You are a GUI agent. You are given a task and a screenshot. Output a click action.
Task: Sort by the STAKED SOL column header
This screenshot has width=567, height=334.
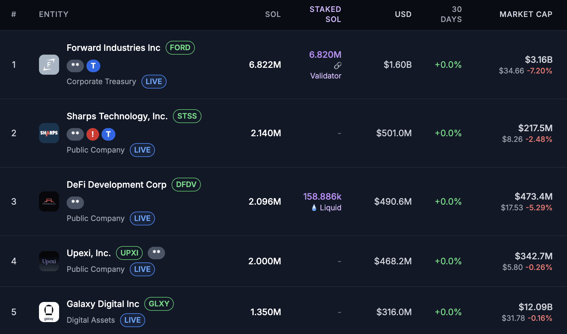click(x=325, y=14)
